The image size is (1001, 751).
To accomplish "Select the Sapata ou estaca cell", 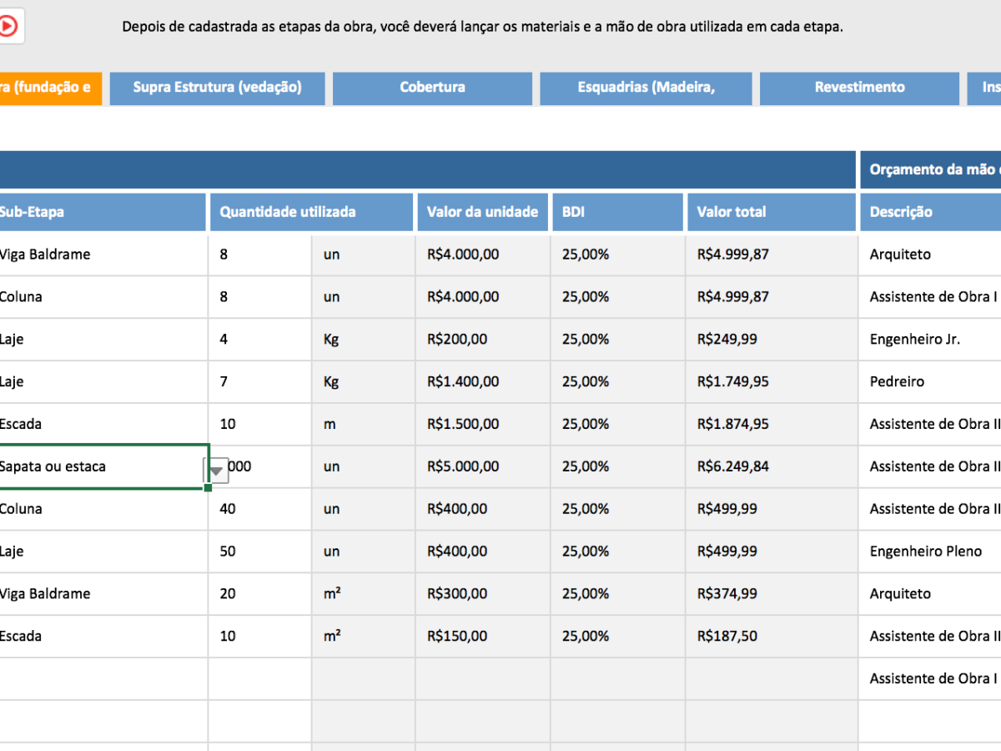I will tap(100, 466).
